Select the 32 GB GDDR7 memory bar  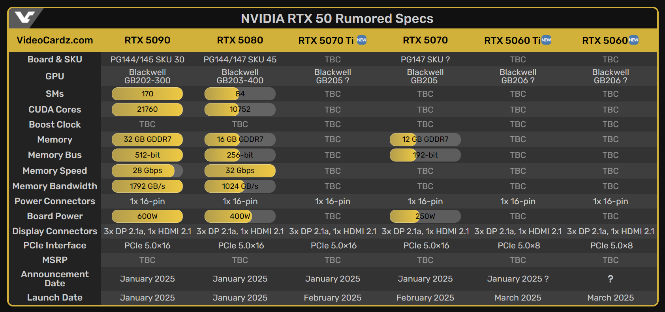click(147, 139)
